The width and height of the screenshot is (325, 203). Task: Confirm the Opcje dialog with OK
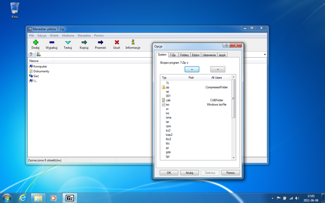(169, 173)
